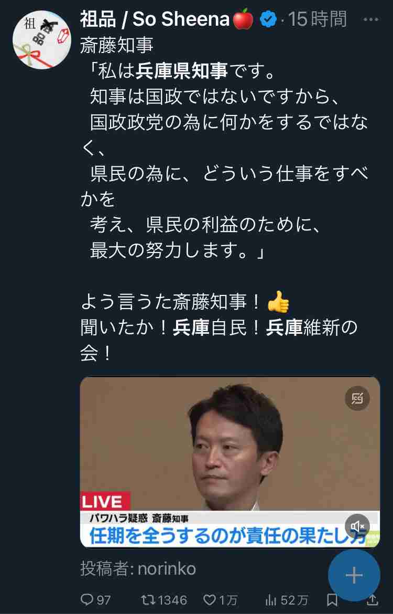
Task: Open the 15時間 post timestamp
Action: tap(317, 19)
